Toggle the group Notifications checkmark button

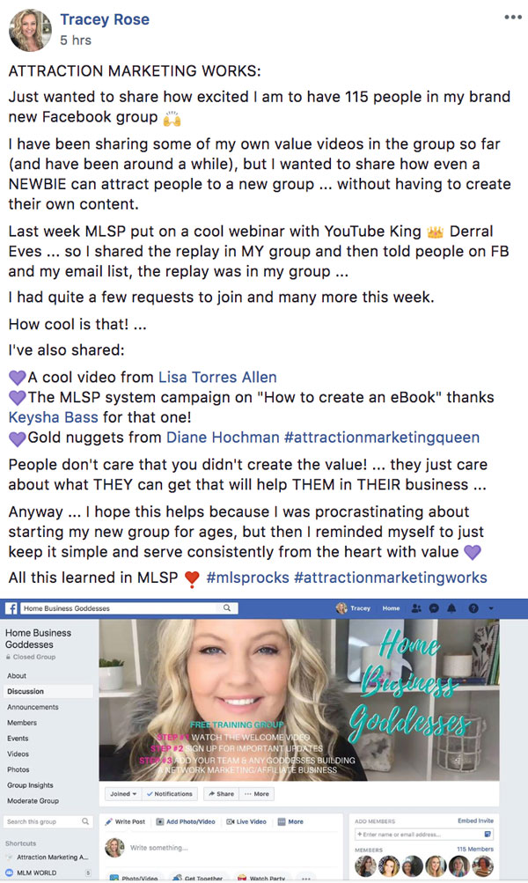pos(170,793)
